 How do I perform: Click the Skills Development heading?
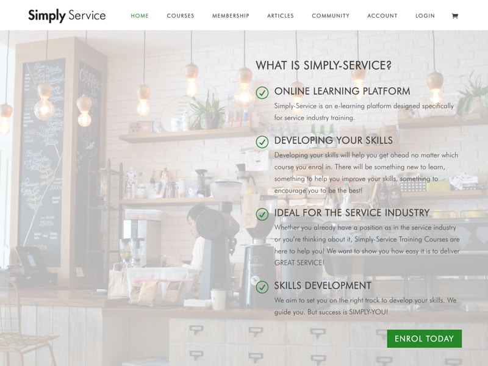323,285
